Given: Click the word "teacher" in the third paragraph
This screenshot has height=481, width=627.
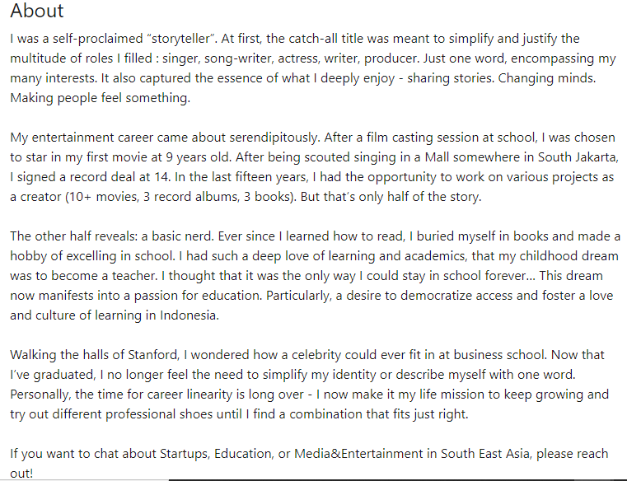Looking at the screenshot, I should click(133, 276).
